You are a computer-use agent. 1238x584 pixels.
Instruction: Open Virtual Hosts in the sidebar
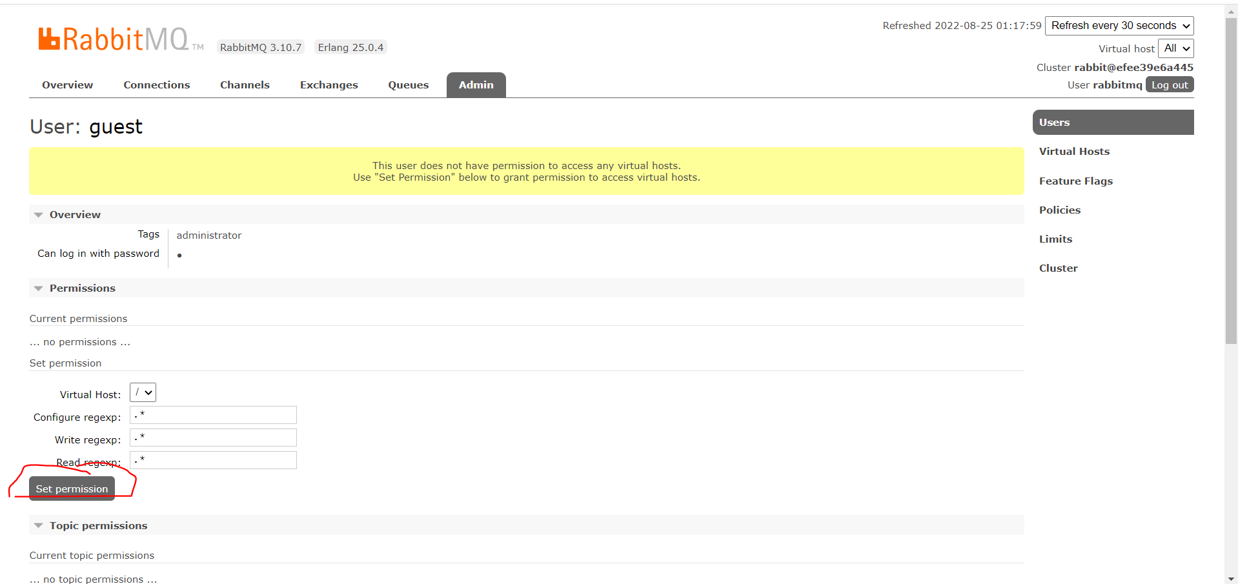(x=1075, y=152)
